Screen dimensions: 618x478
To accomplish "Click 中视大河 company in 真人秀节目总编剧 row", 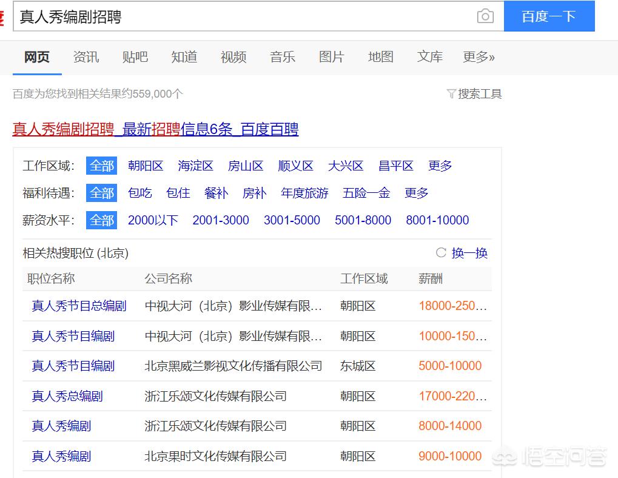I will [233, 306].
